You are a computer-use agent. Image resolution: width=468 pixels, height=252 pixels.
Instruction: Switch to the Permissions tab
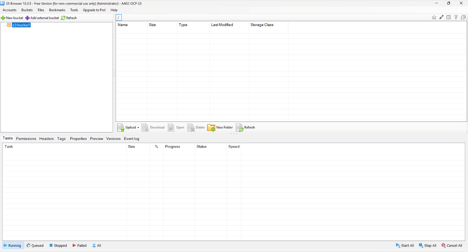pos(26,139)
